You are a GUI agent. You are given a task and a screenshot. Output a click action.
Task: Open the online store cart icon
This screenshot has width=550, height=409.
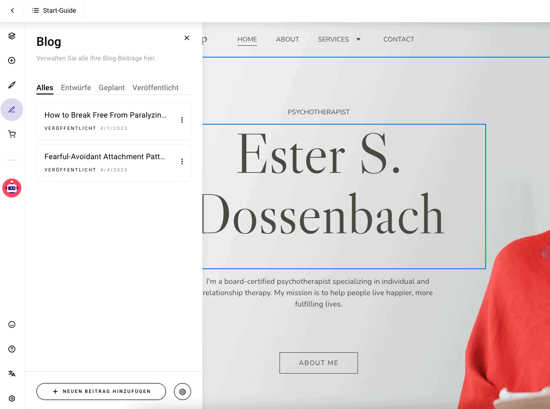(x=12, y=134)
